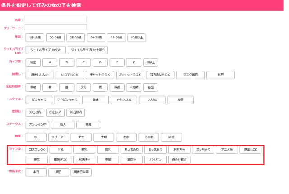Select ジュエルライブLiteのみ filter
Viewport: 289px width, 194px height.
[x=46, y=50]
